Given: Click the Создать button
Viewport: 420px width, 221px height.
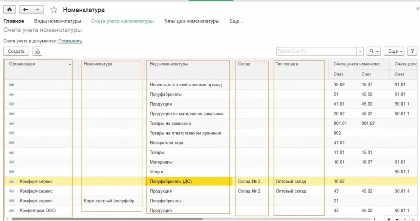Looking at the screenshot, I should click(x=16, y=51).
